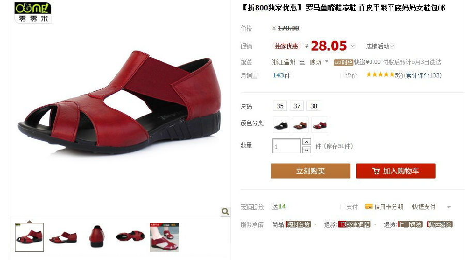This screenshot has width=465, height=260.
Task: Increase quantity with the up arrow
Action: 306,142
